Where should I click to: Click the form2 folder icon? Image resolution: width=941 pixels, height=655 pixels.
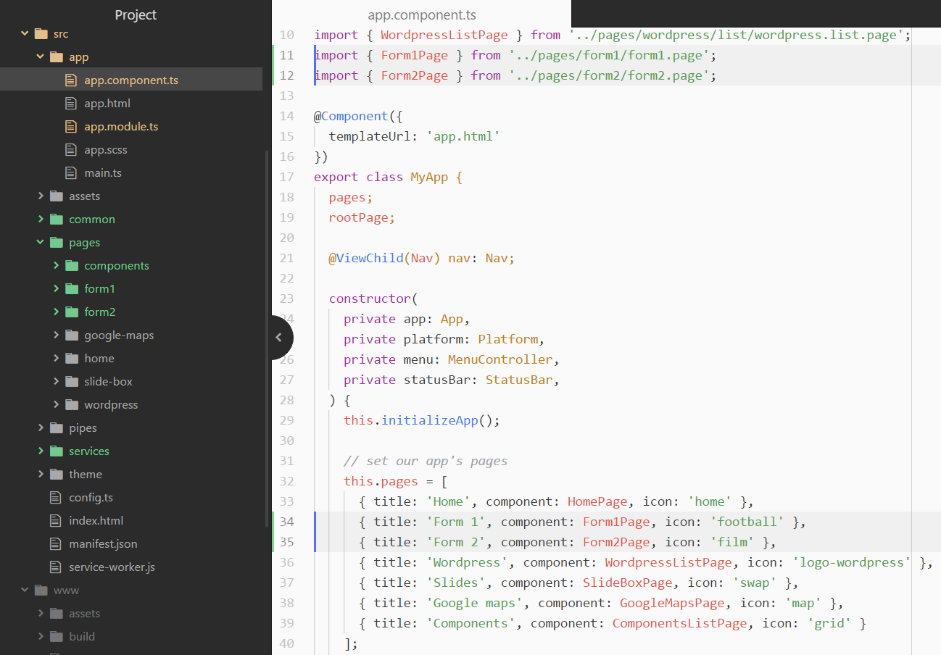tap(72, 312)
